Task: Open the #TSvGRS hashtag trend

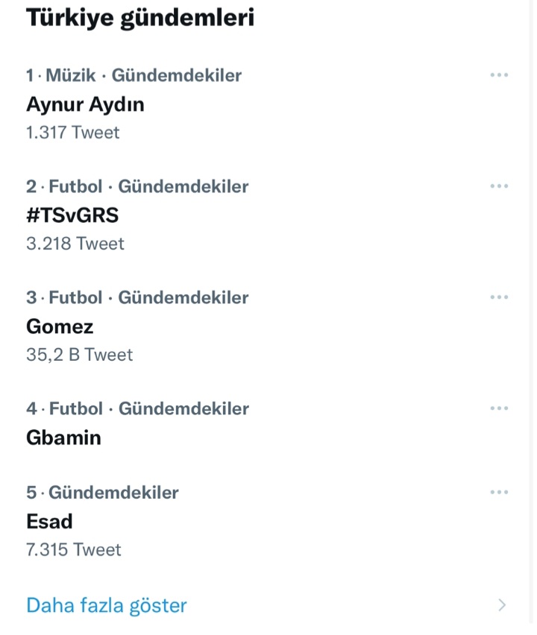Action: pyautogui.click(x=72, y=215)
